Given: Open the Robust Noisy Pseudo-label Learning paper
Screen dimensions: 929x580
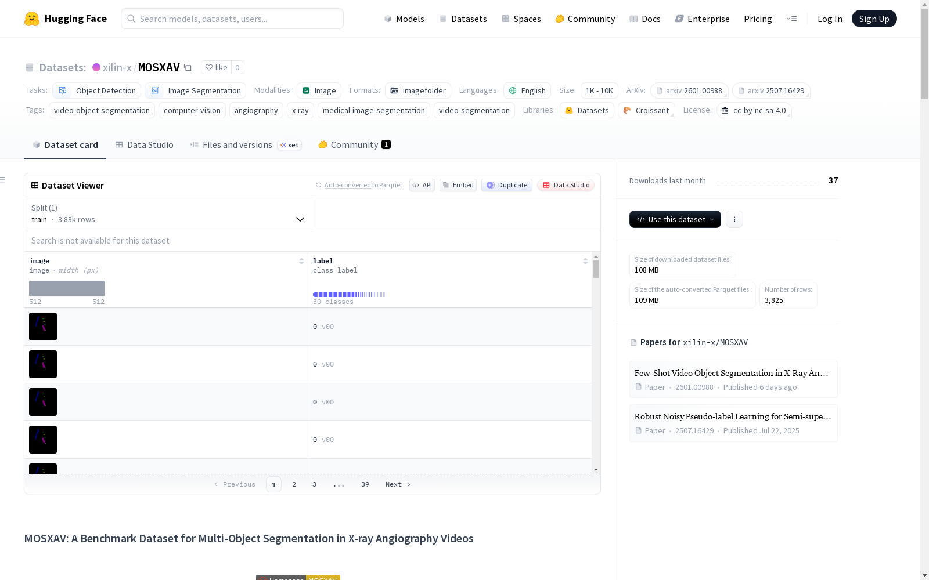Looking at the screenshot, I should tap(733, 423).
